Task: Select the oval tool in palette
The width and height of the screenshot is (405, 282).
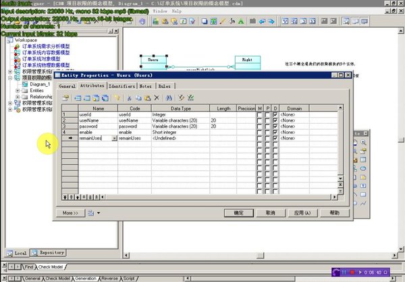Action: [363, 168]
